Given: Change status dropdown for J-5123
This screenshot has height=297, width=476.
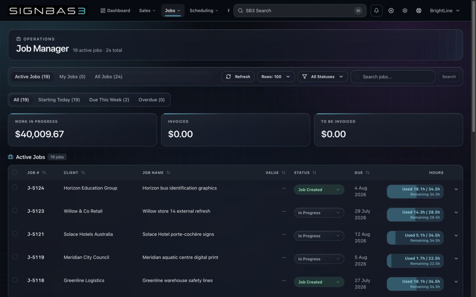Looking at the screenshot, I should [319, 213].
